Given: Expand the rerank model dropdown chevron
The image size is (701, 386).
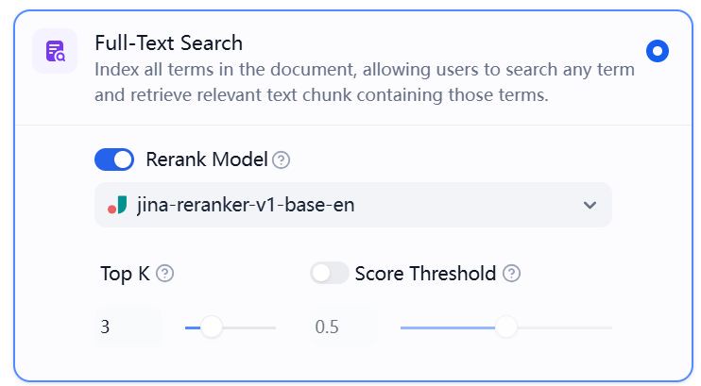Looking at the screenshot, I should (590, 205).
